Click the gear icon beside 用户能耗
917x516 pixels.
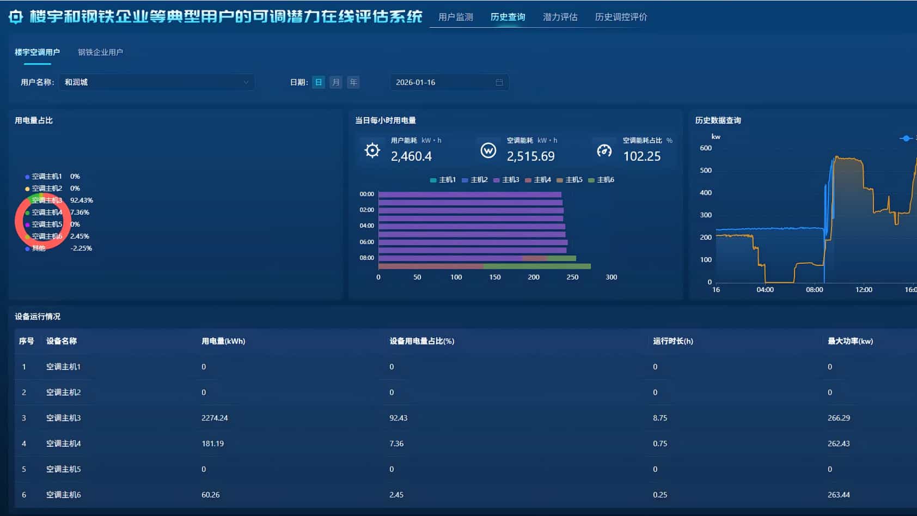tap(372, 150)
